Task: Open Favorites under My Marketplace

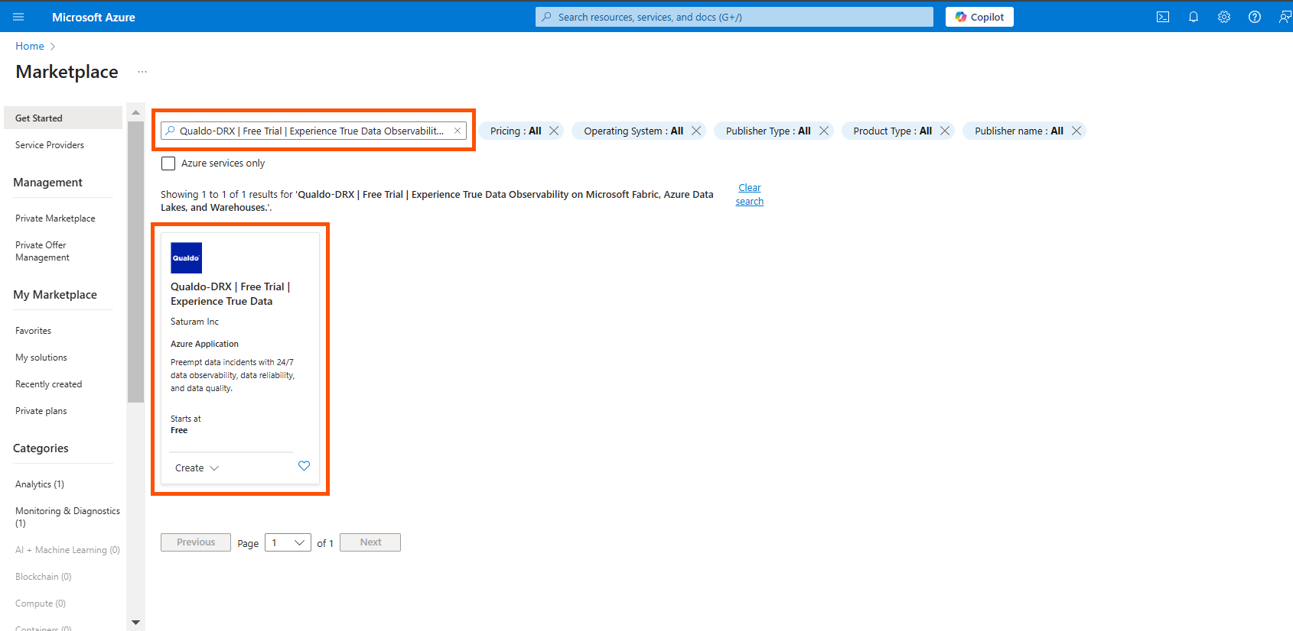Action: tap(33, 331)
